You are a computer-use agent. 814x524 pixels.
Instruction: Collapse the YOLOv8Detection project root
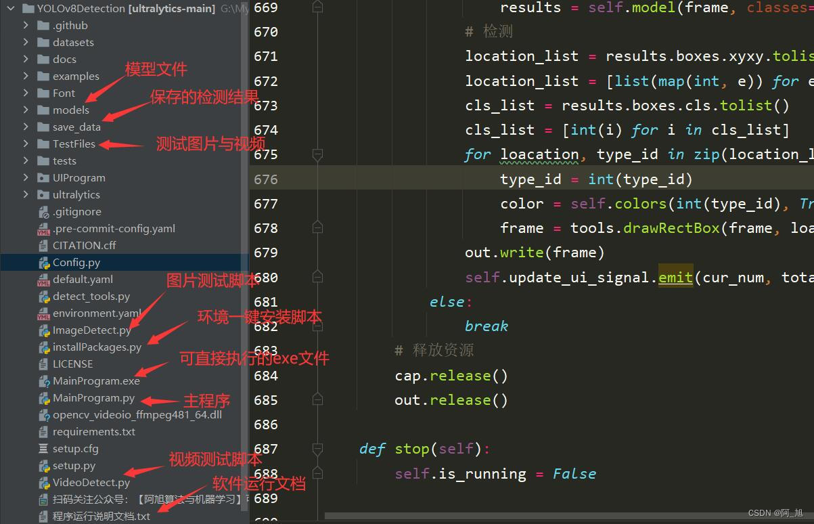tap(11, 9)
